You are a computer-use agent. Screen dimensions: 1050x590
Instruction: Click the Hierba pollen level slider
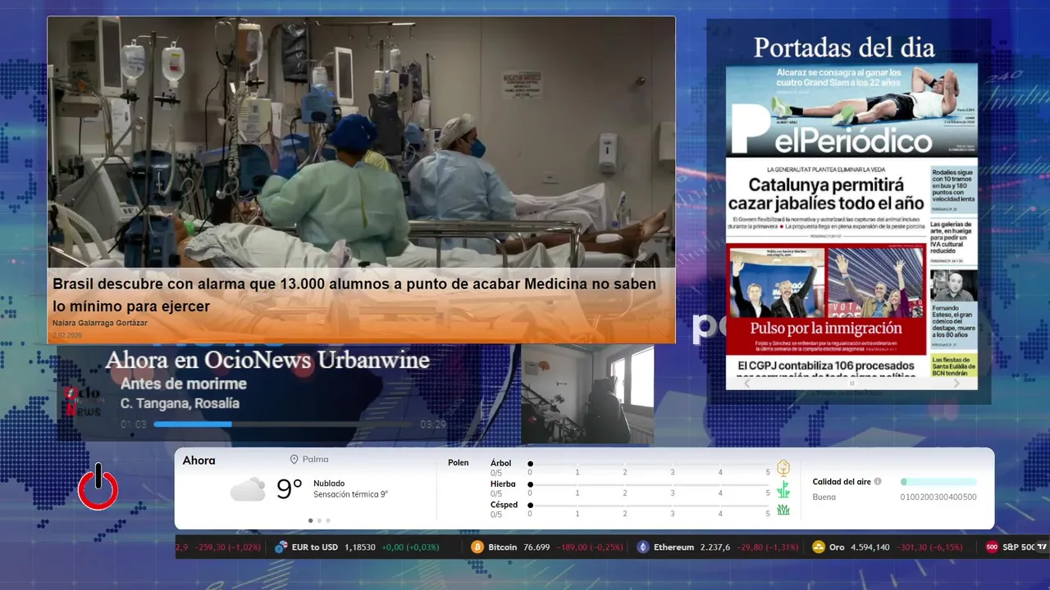(x=649, y=484)
